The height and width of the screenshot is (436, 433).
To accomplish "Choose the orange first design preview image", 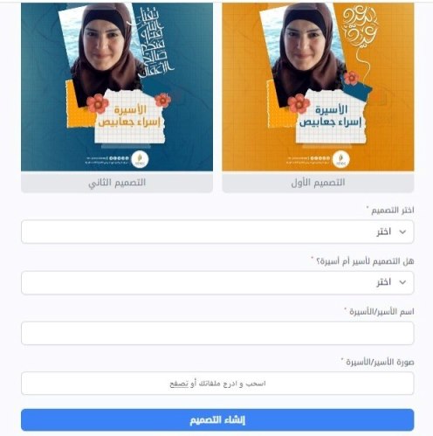I will point(318,87).
